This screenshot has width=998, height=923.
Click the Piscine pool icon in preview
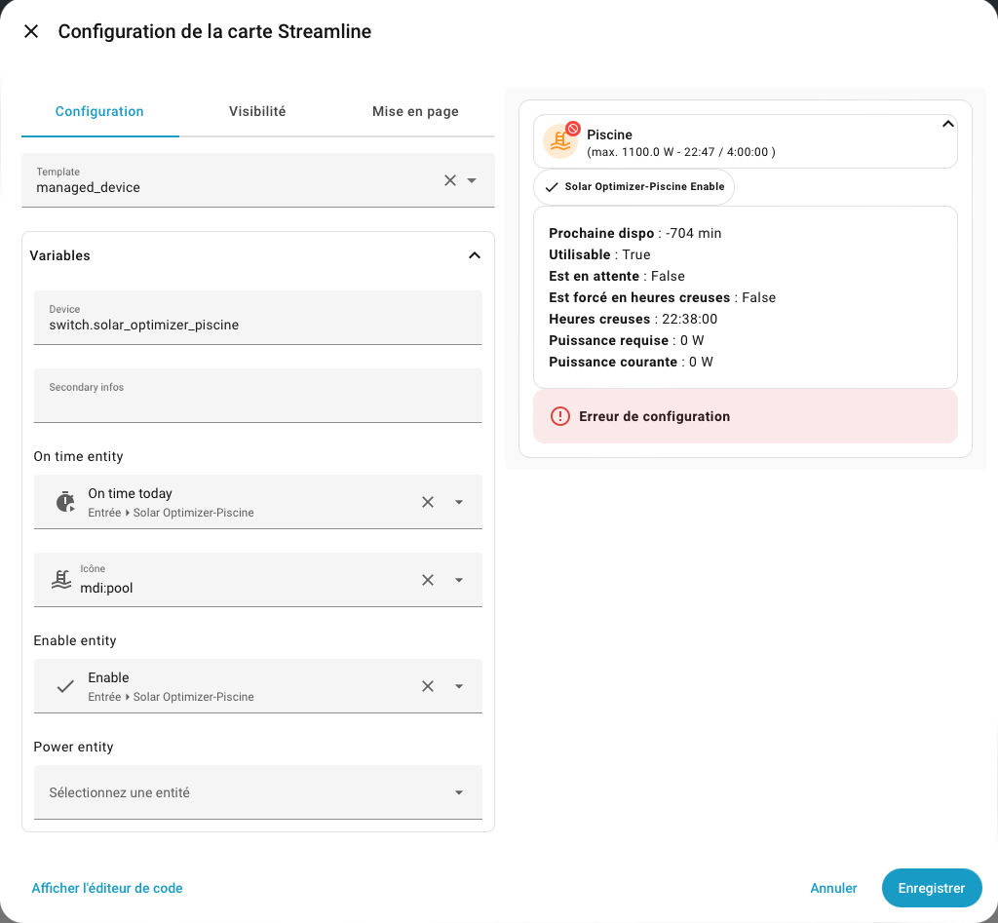[559, 141]
